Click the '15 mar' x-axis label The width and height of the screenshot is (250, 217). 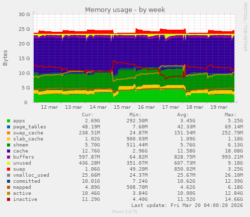click(122, 107)
